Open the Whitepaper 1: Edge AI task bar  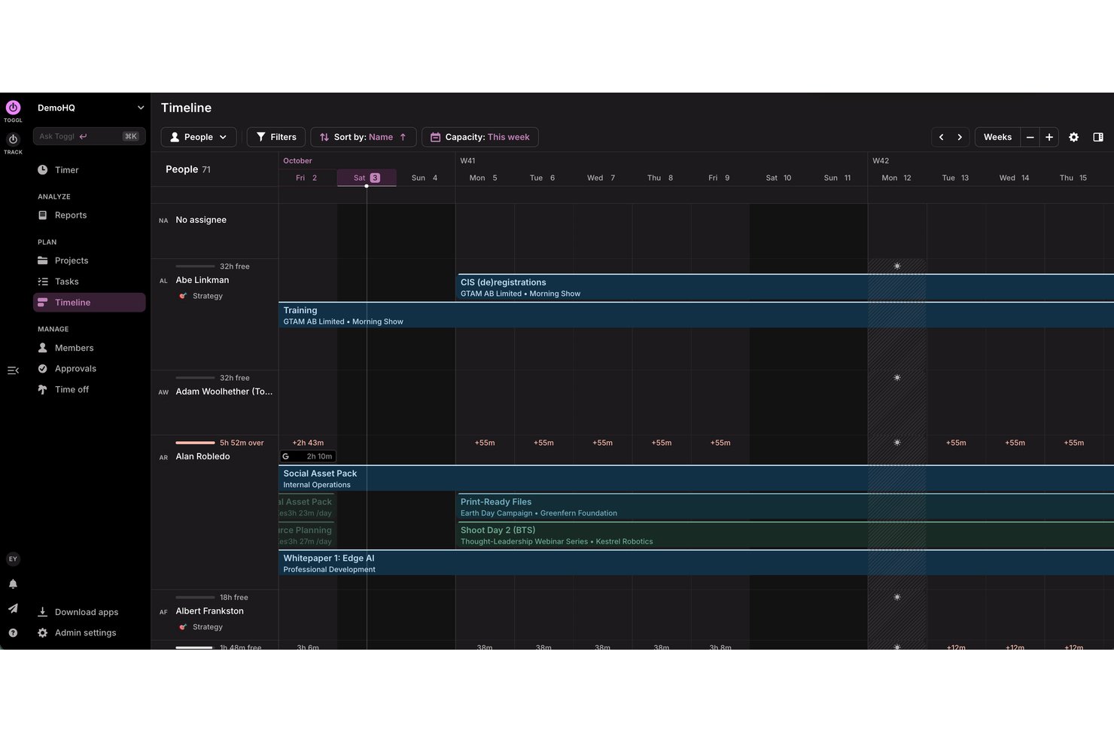coord(696,564)
